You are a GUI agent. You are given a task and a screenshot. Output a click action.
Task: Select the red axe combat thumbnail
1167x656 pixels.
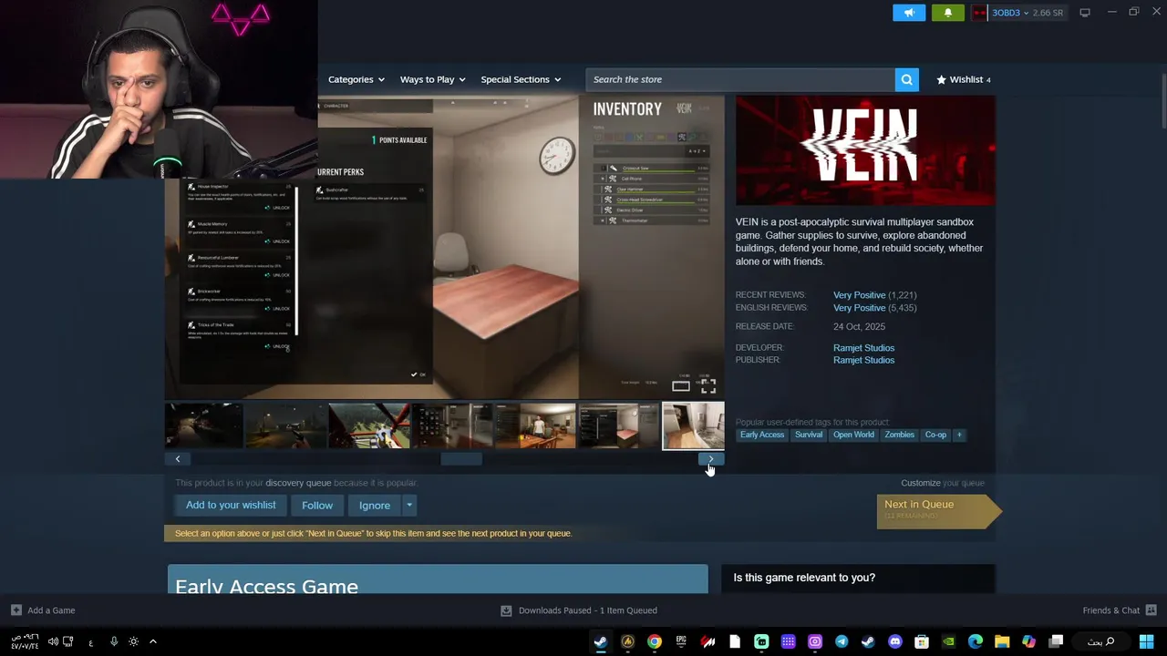(x=369, y=425)
